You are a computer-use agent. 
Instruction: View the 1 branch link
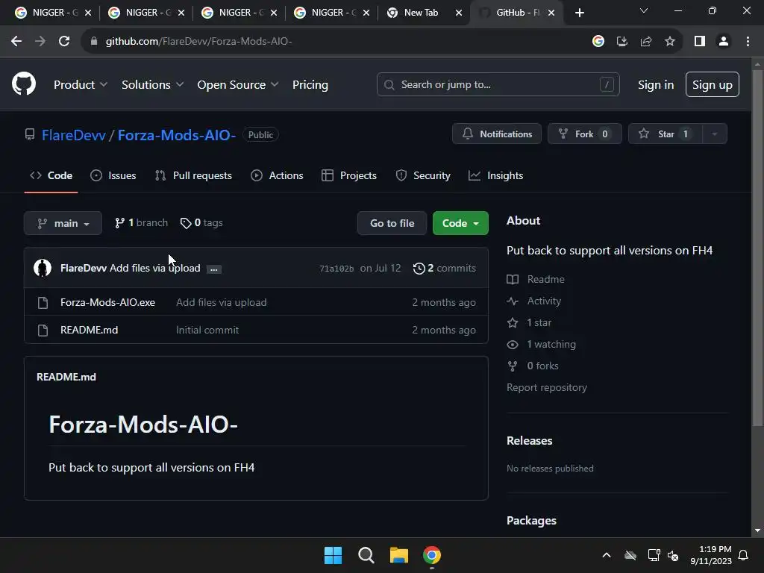(141, 222)
